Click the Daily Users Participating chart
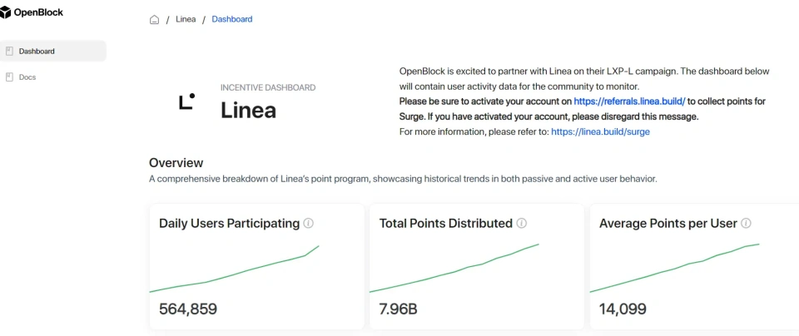799x336 pixels. click(235, 269)
